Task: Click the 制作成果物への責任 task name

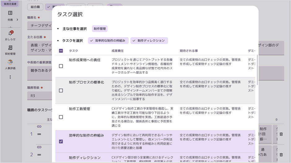Action: click(85, 60)
